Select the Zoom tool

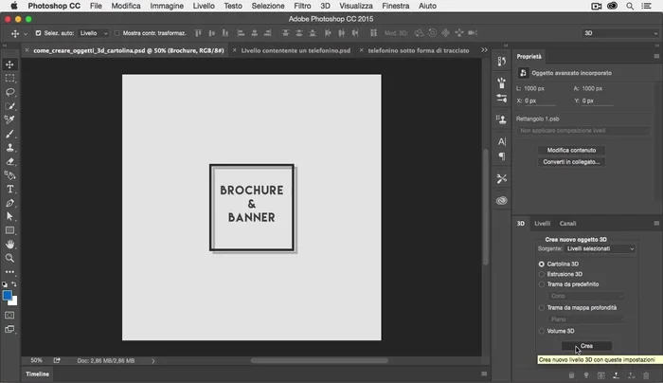tap(10, 257)
